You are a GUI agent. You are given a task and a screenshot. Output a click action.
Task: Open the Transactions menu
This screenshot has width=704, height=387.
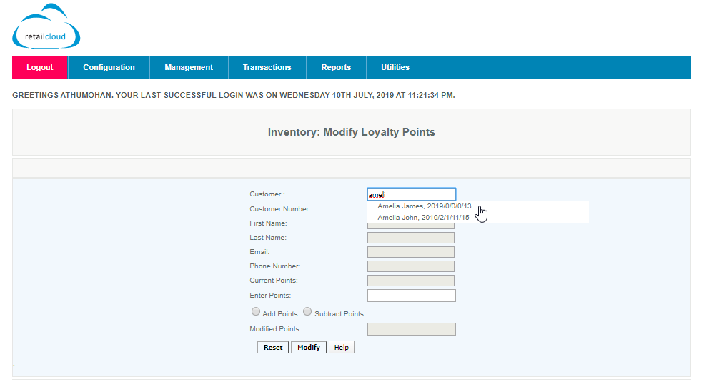click(x=267, y=67)
